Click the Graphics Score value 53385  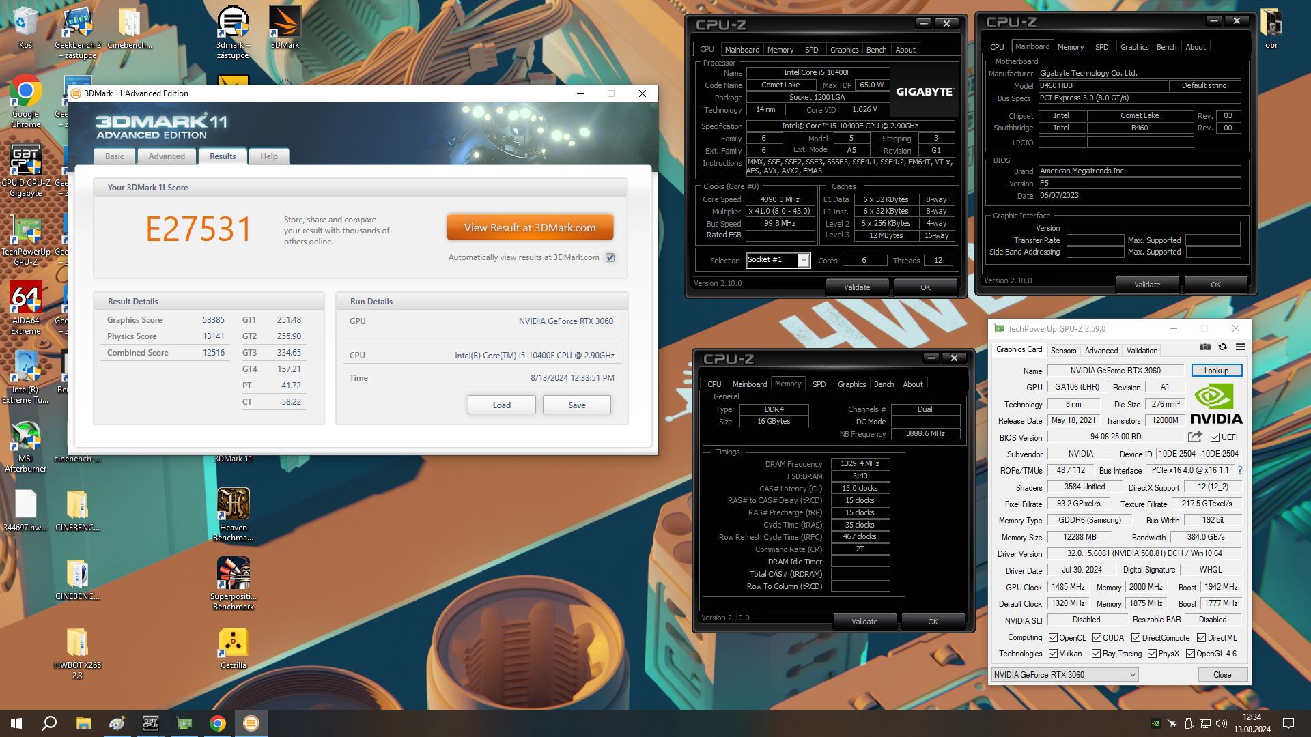213,320
